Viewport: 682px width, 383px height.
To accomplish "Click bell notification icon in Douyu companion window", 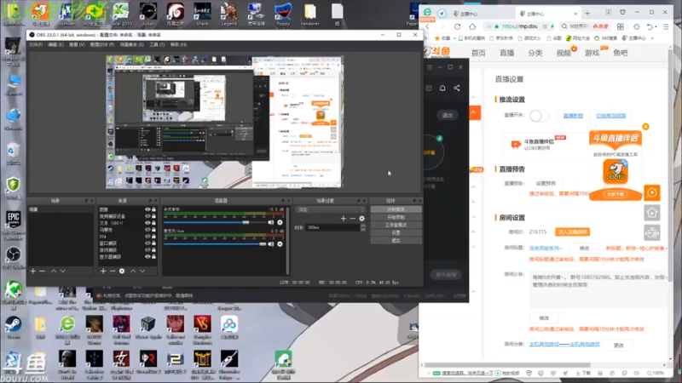I will click(442, 89).
